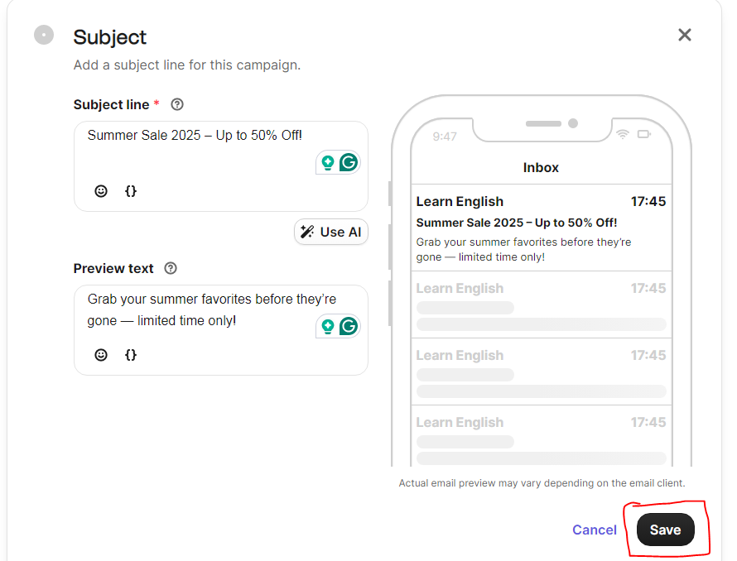Select the Summer Sale email in phone preview
This screenshot has height=561, width=737.
(541, 228)
